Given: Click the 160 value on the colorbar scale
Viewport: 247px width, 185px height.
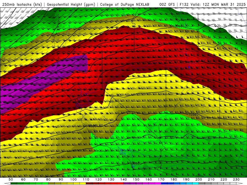Looking at the screenshot, I should [x=149, y=179].
